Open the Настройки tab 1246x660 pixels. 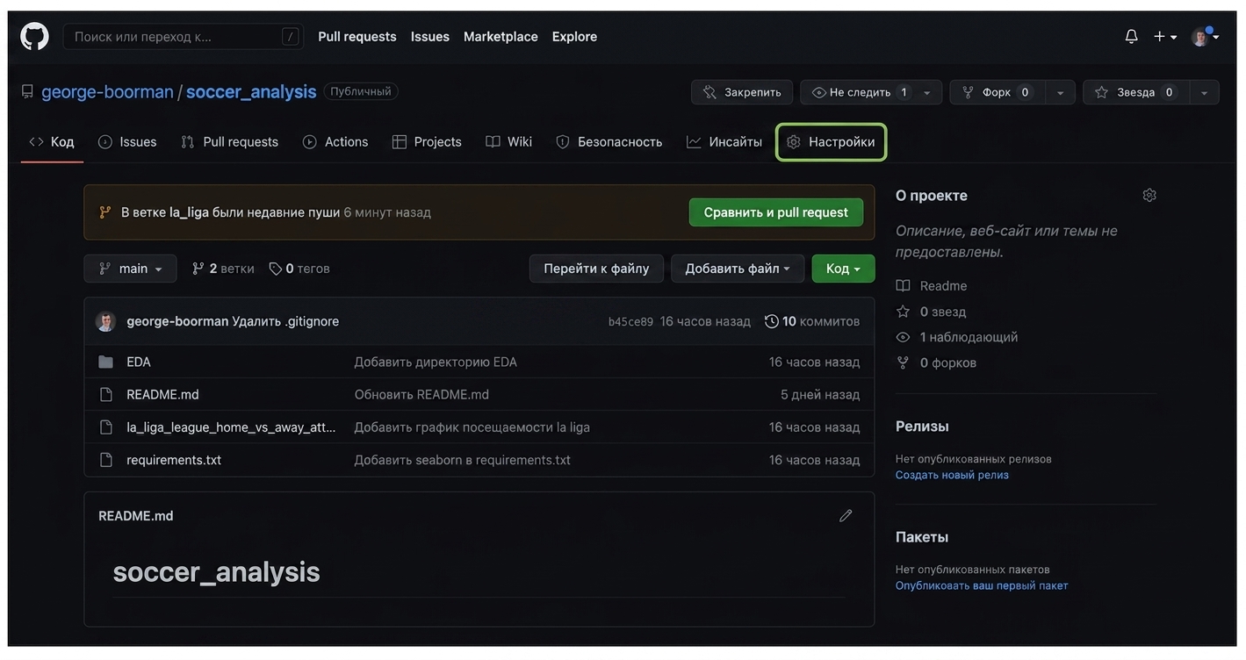[831, 141]
